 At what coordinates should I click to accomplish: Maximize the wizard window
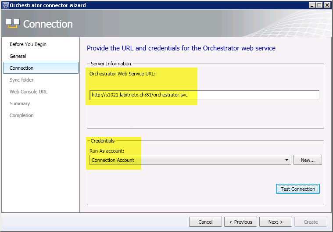tap(319, 5)
